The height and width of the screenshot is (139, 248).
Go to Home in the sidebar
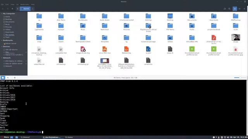pyautogui.click(x=8, y=17)
